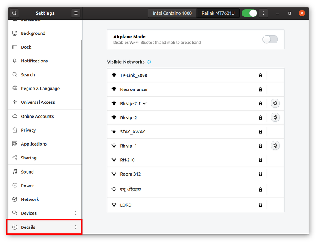Switch to the Intel Centrino 1000 tab
Image resolution: width=317 pixels, height=243 pixels.
(x=172, y=13)
